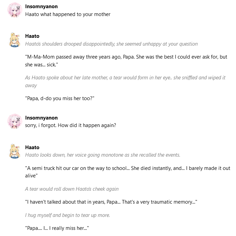Image resolution: width=236 pixels, height=236 pixels.
Task: Click the 'spoke about her late mother' narration
Action: [125, 81]
